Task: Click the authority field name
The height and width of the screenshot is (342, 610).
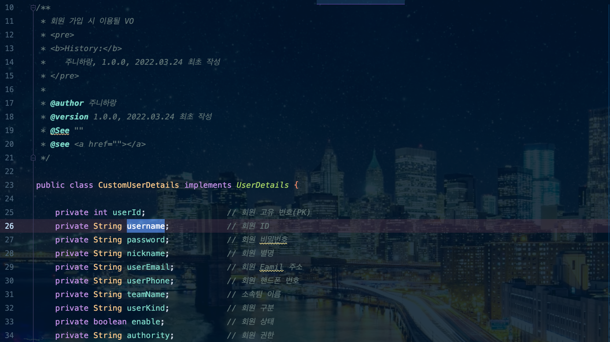Action: [x=148, y=335]
